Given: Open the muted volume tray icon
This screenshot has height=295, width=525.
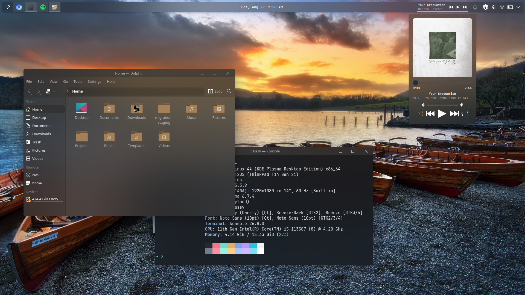Looking at the screenshot, I should [x=494, y=7].
